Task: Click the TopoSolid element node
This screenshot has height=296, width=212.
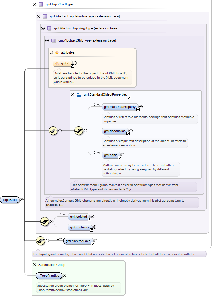Action: click(x=10, y=200)
